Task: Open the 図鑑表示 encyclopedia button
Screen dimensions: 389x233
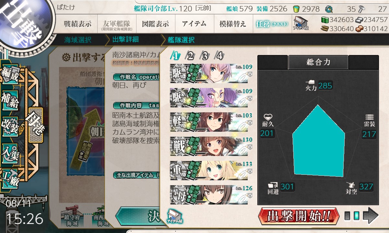Action: (156, 24)
